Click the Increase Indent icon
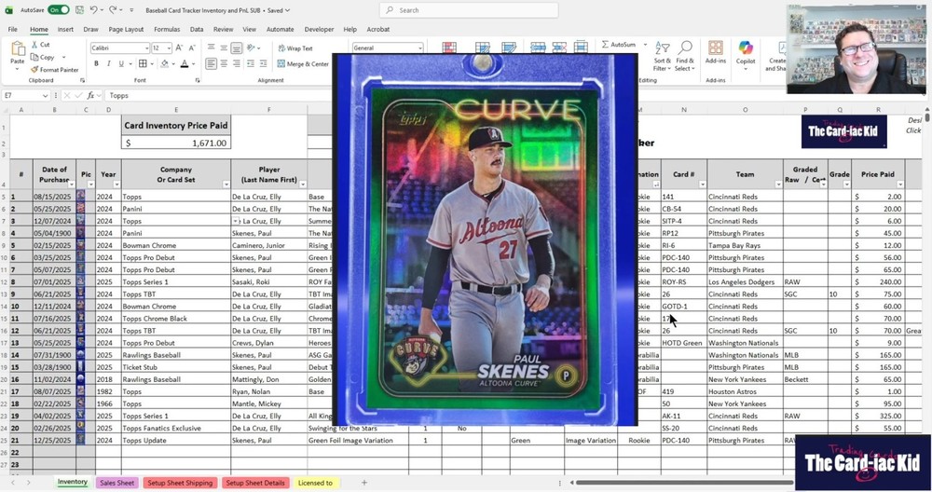 pos(264,63)
